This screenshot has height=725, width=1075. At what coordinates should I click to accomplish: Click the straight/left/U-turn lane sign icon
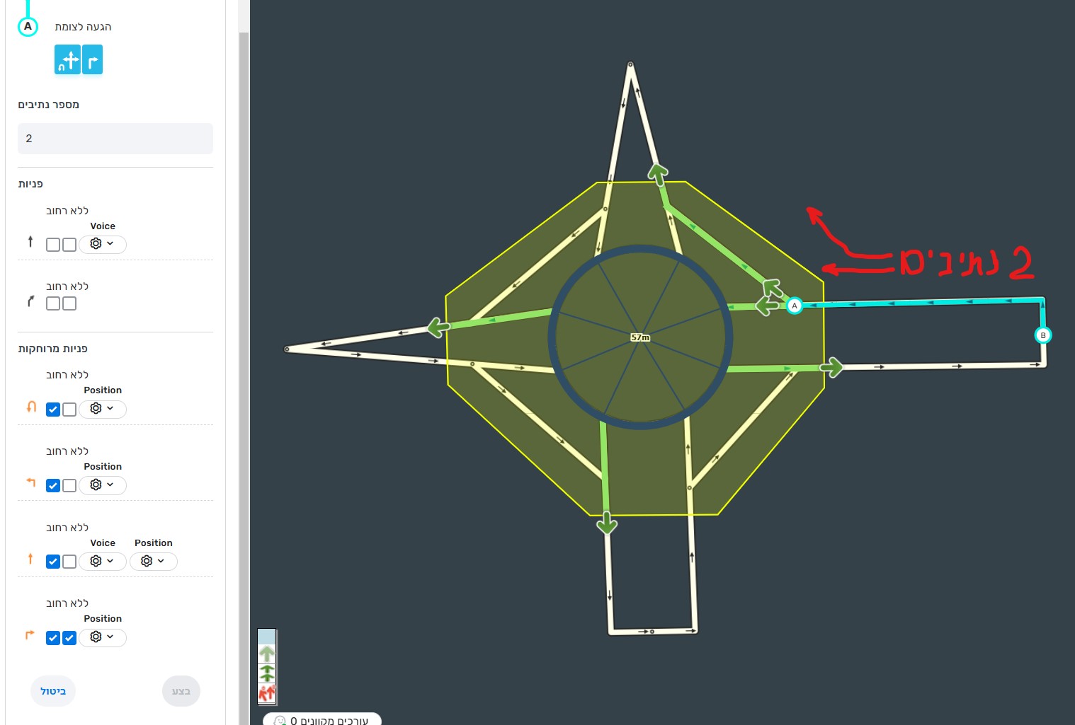pos(67,60)
